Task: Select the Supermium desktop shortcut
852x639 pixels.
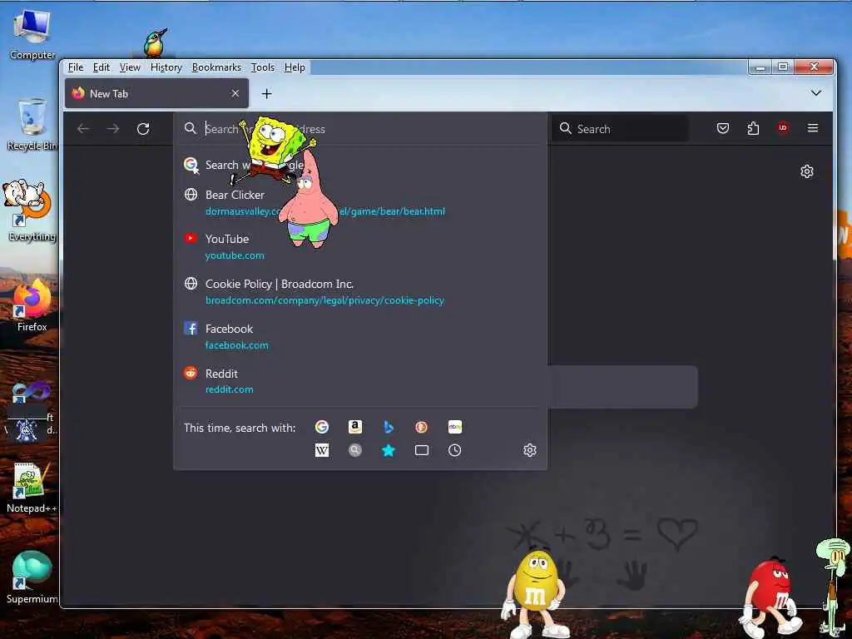Action: (32, 577)
